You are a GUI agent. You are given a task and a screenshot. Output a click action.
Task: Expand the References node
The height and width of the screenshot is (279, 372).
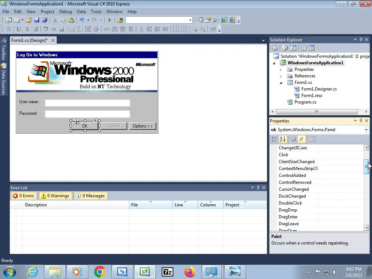281,76
